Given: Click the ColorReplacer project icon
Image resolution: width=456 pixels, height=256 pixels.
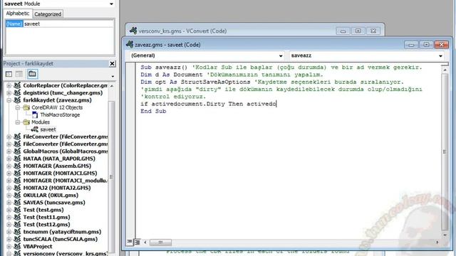Looking at the screenshot, I should click(17, 85).
